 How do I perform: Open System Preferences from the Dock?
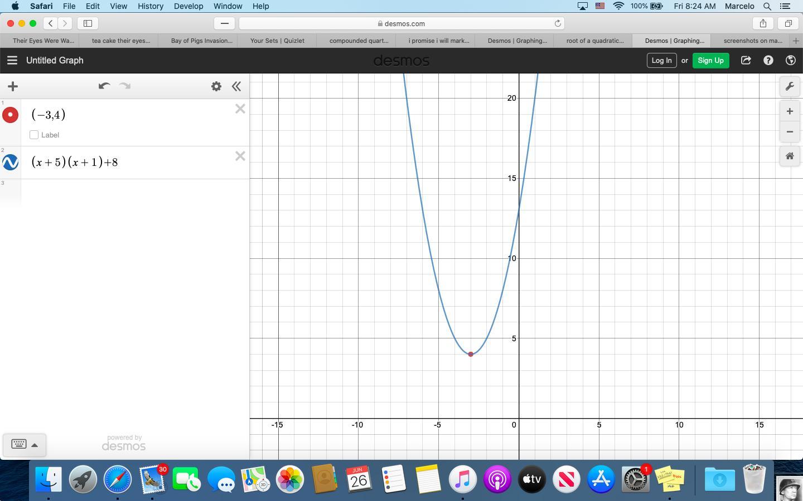[636, 479]
